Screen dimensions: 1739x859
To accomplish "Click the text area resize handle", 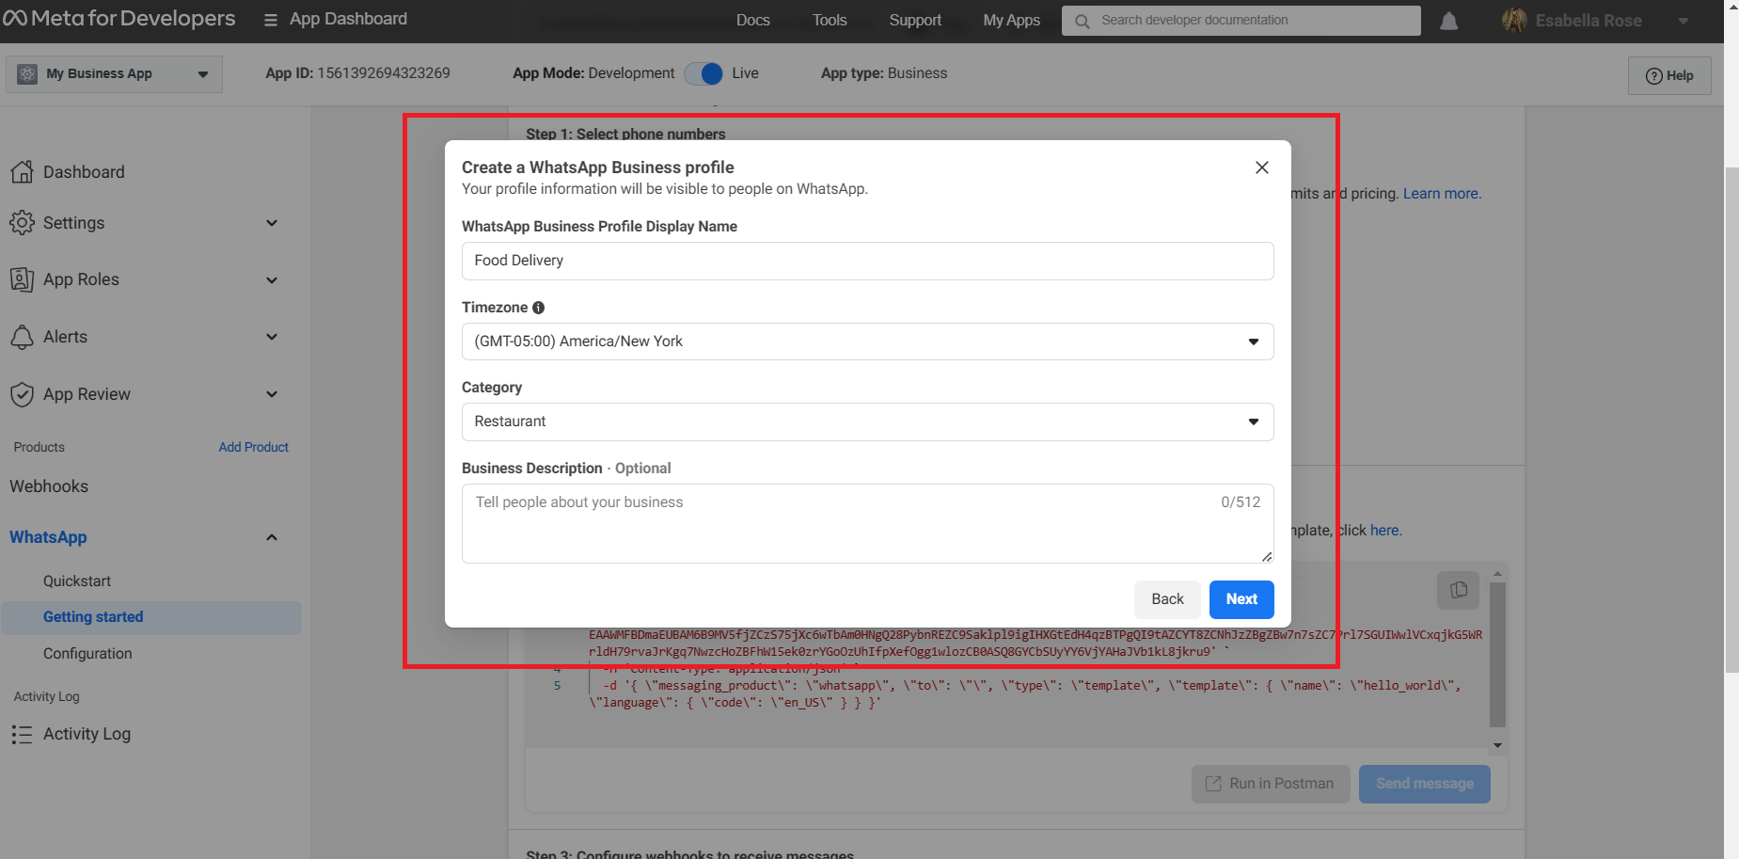I will [1267, 556].
